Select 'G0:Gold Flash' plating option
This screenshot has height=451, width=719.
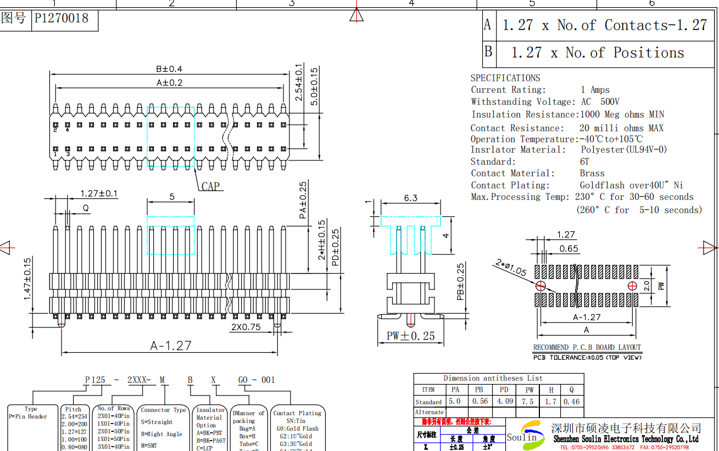click(x=297, y=428)
